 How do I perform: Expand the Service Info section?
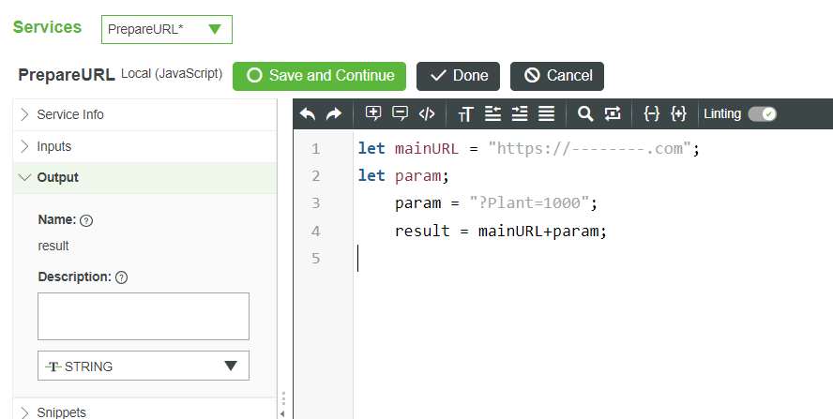pyautogui.click(x=70, y=114)
